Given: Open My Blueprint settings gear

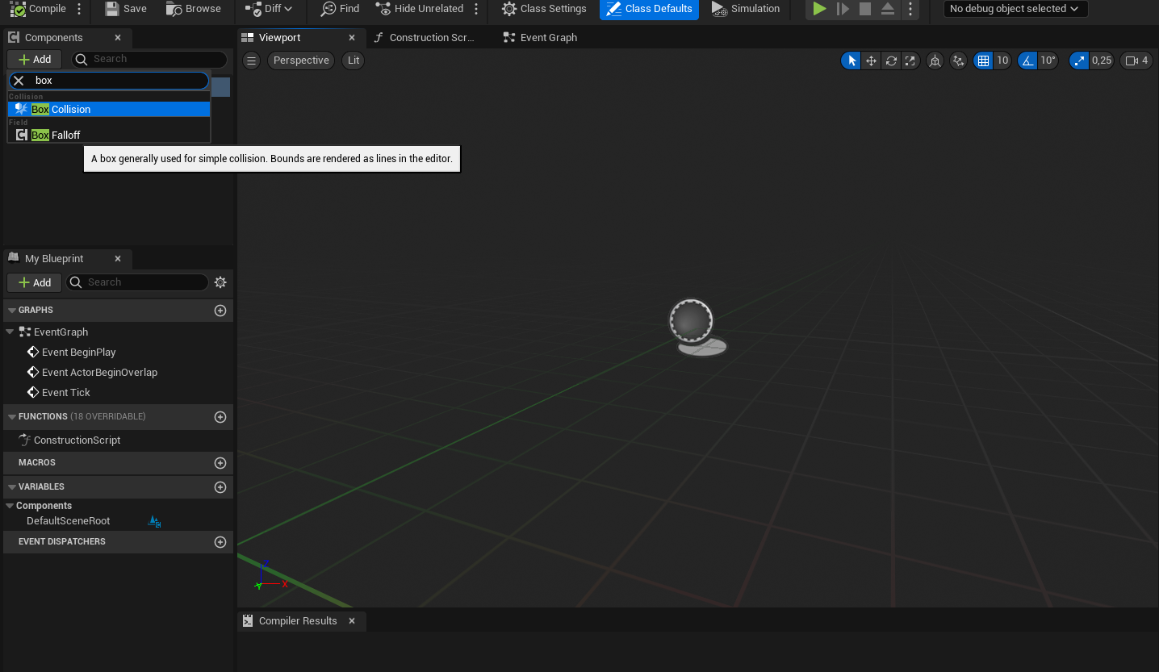Looking at the screenshot, I should pyautogui.click(x=220, y=282).
